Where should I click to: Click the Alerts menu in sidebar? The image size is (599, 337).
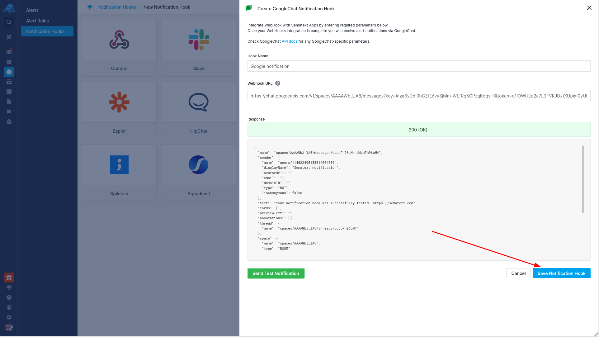(x=32, y=10)
